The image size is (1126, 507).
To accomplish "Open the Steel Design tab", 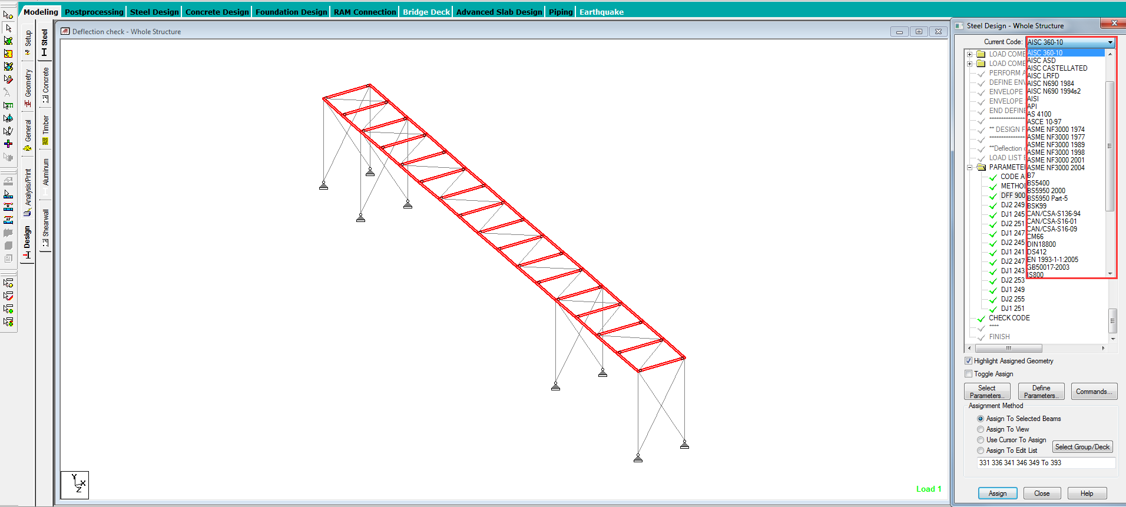I will tap(154, 12).
